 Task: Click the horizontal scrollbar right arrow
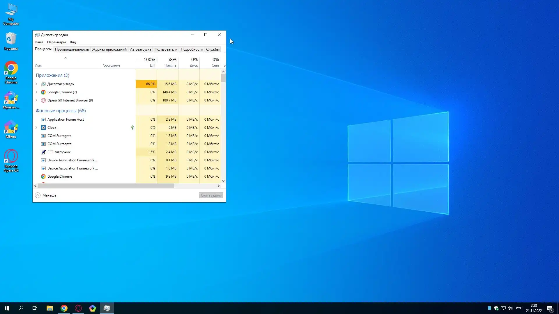click(x=219, y=185)
